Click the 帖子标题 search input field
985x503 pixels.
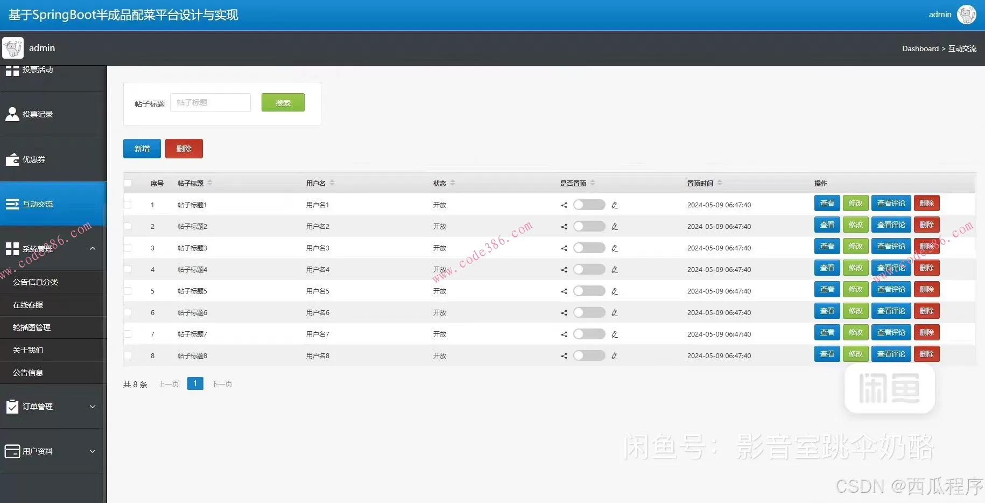tap(210, 102)
